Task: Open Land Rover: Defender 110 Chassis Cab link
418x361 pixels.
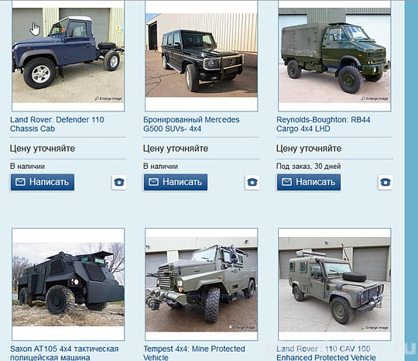Action: click(57, 124)
